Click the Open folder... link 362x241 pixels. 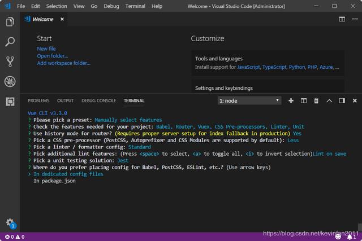(53, 56)
